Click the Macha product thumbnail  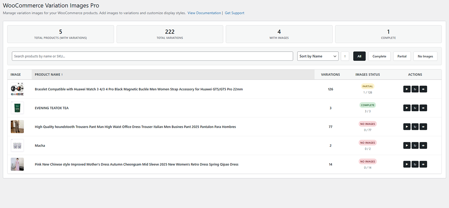point(17,145)
